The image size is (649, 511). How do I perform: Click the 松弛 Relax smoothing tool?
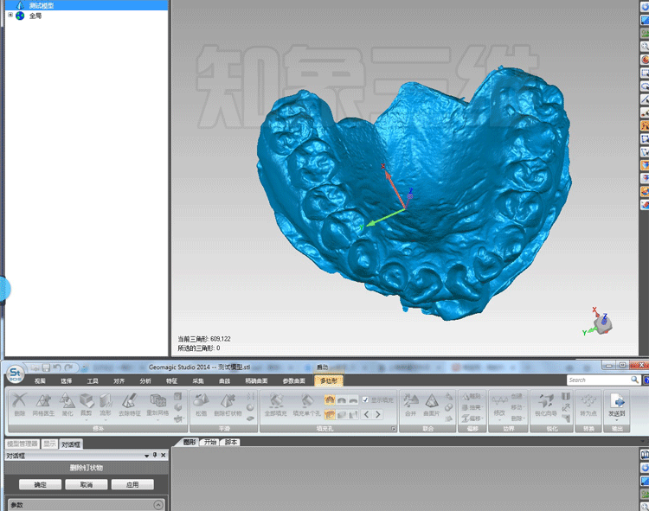pos(201,405)
